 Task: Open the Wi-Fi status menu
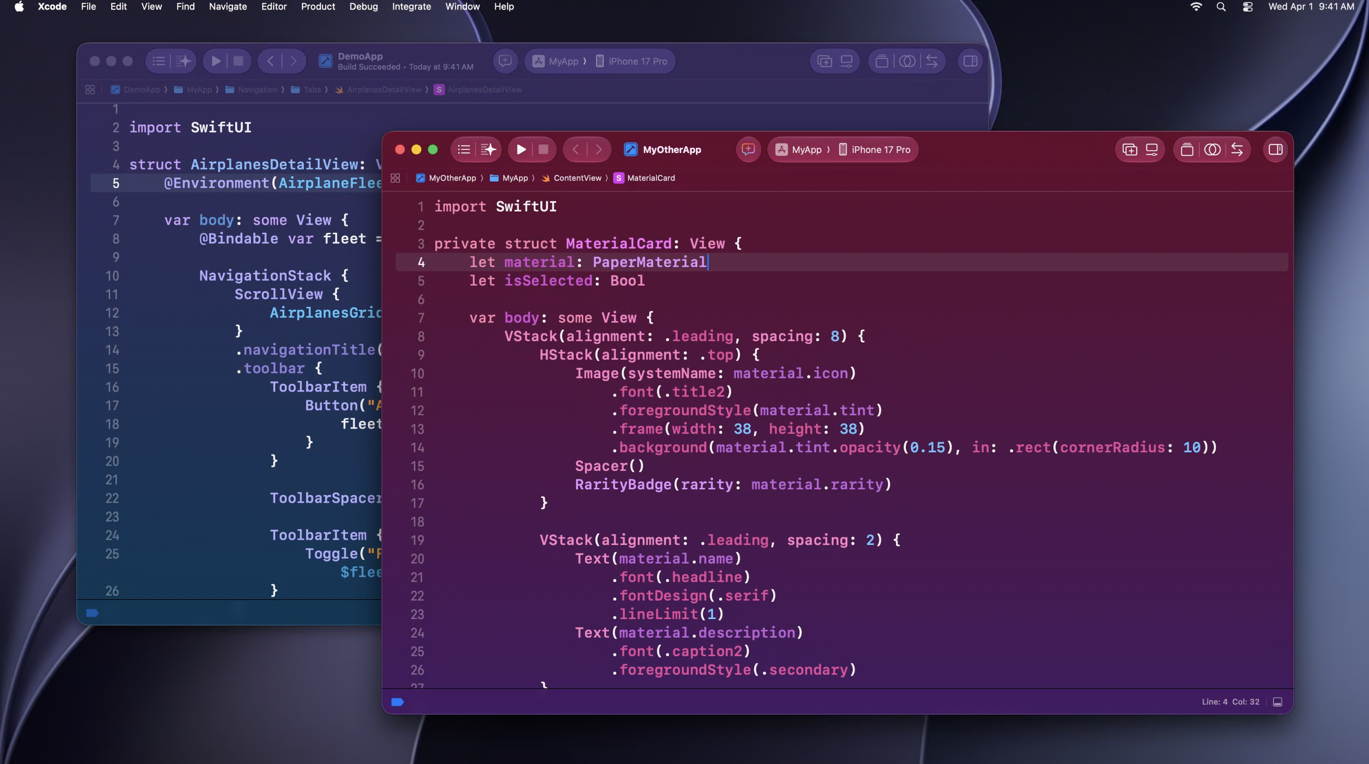pyautogui.click(x=1196, y=6)
